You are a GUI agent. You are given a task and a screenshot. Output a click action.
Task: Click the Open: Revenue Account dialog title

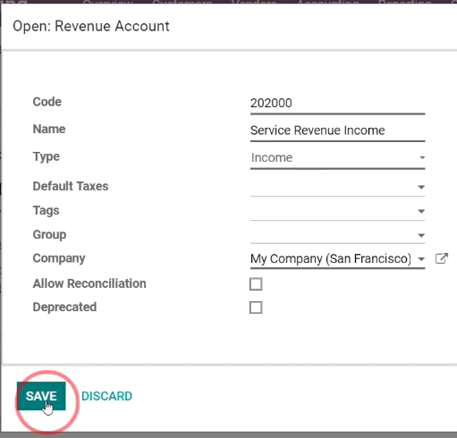91,26
